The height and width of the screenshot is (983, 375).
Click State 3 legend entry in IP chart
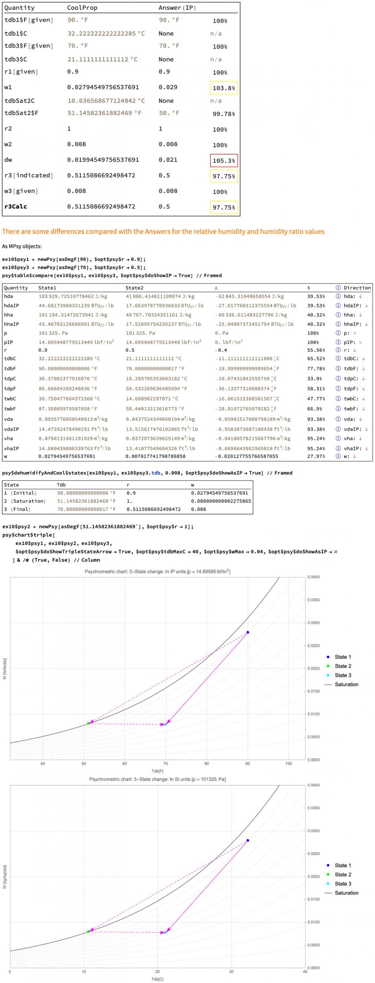342,675
